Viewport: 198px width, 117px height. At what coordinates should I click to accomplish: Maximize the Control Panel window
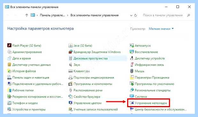point(178,7)
